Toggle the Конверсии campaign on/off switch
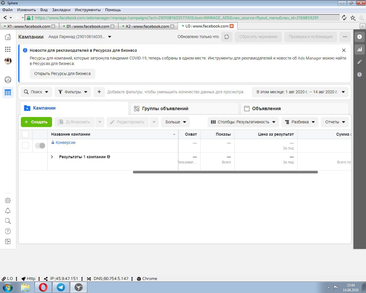The image size is (366, 293). point(40,146)
